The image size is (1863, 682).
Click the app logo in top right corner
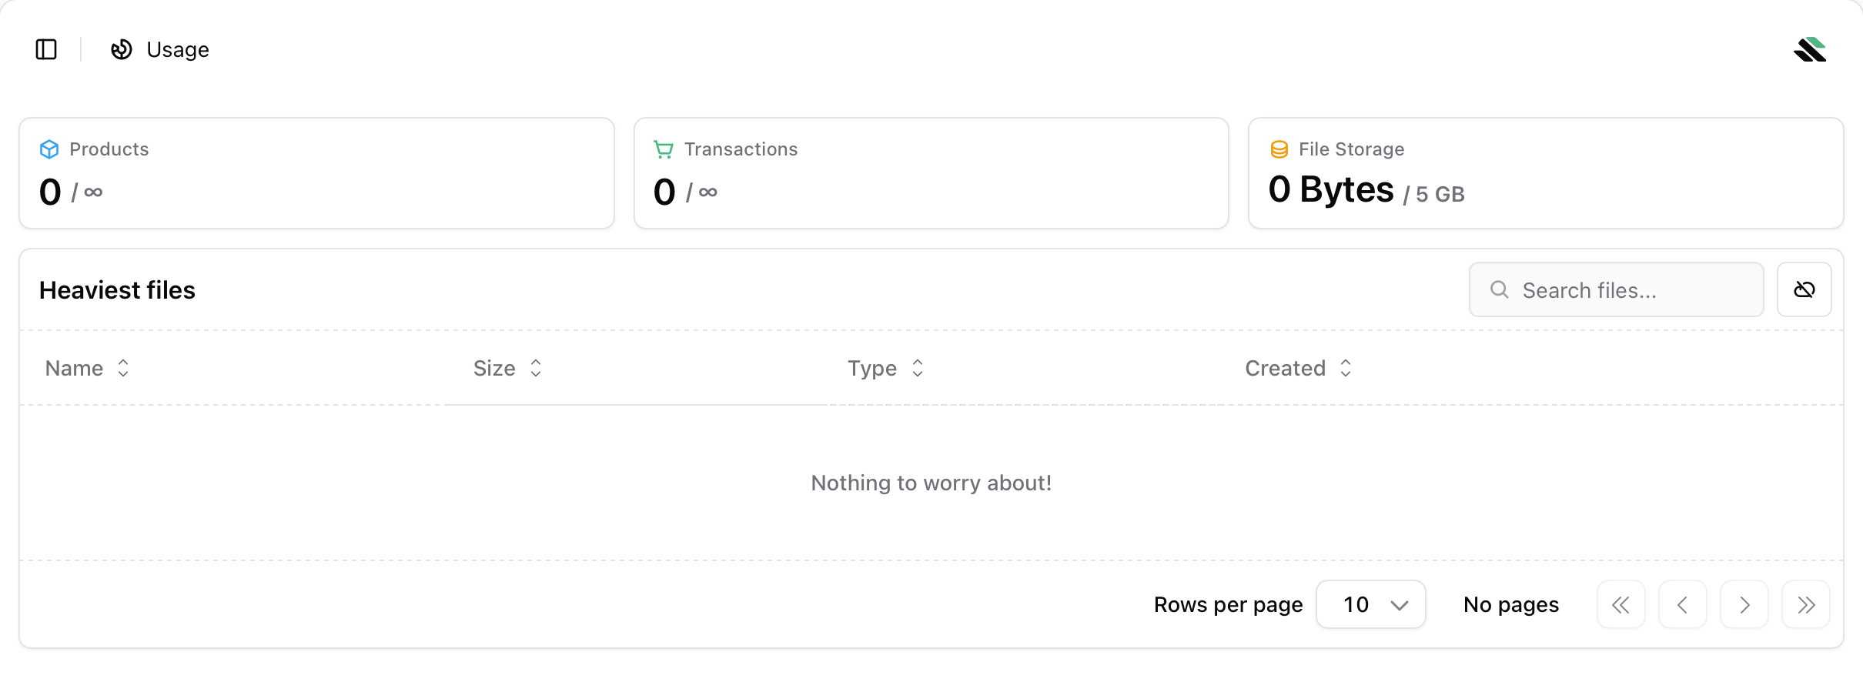(x=1810, y=49)
